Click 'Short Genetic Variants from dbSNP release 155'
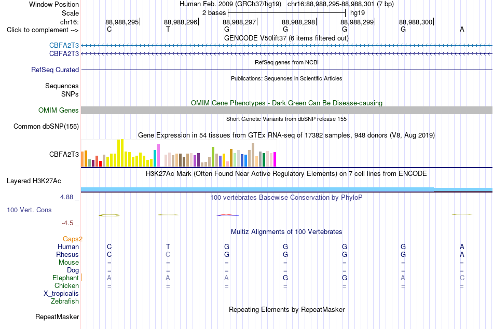 [286, 119]
